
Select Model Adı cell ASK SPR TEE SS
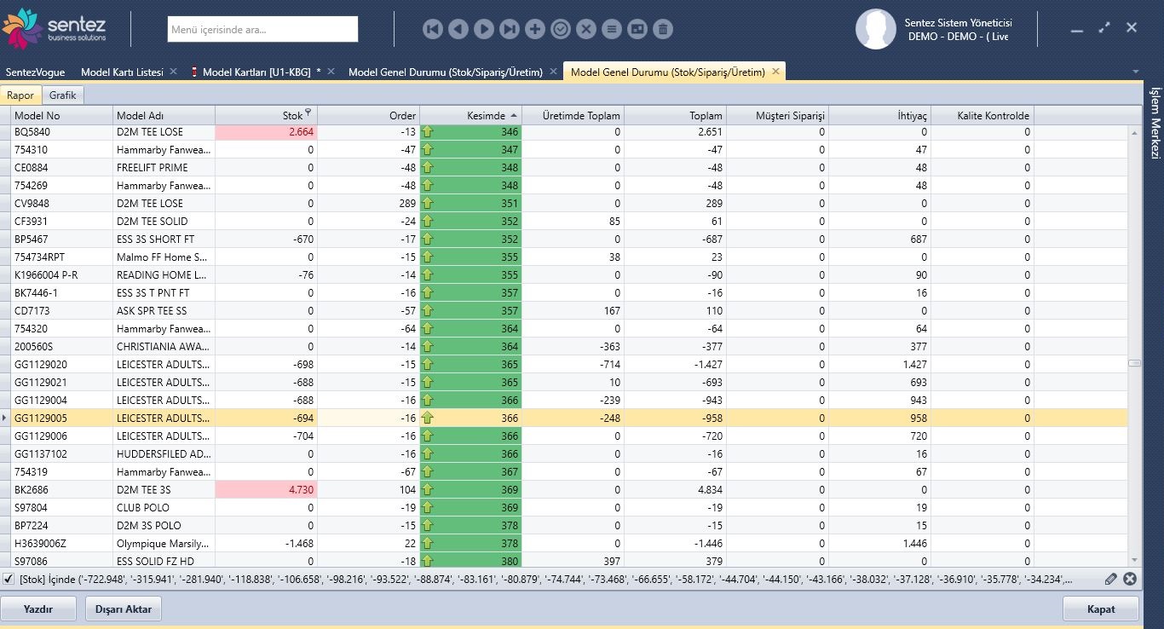[164, 311]
